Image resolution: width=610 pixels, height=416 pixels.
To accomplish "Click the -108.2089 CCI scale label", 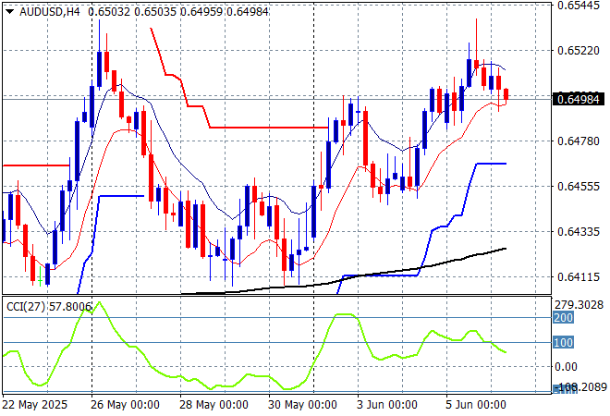I will (x=579, y=389).
